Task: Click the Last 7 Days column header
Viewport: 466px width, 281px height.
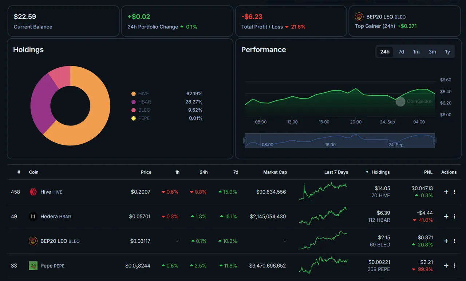Action: click(x=336, y=172)
